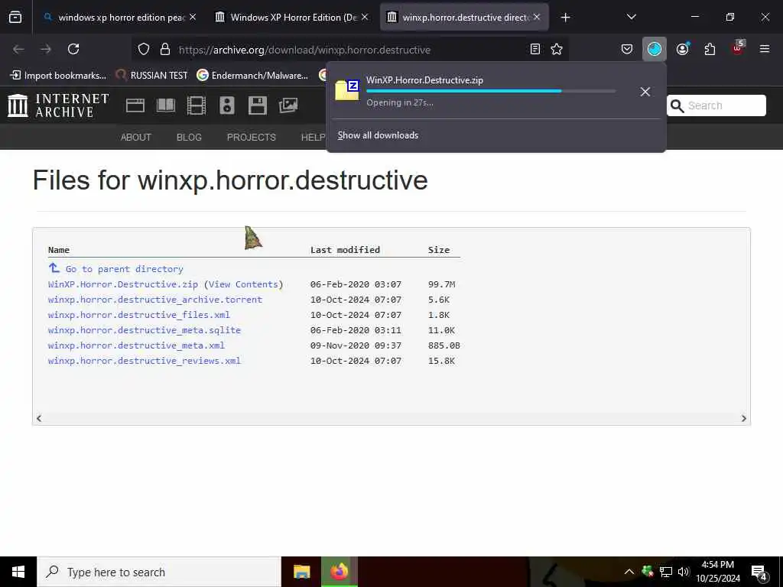Screen dimensions: 783x587
Task: Open the Internet Archive software icon
Action: click(x=258, y=105)
